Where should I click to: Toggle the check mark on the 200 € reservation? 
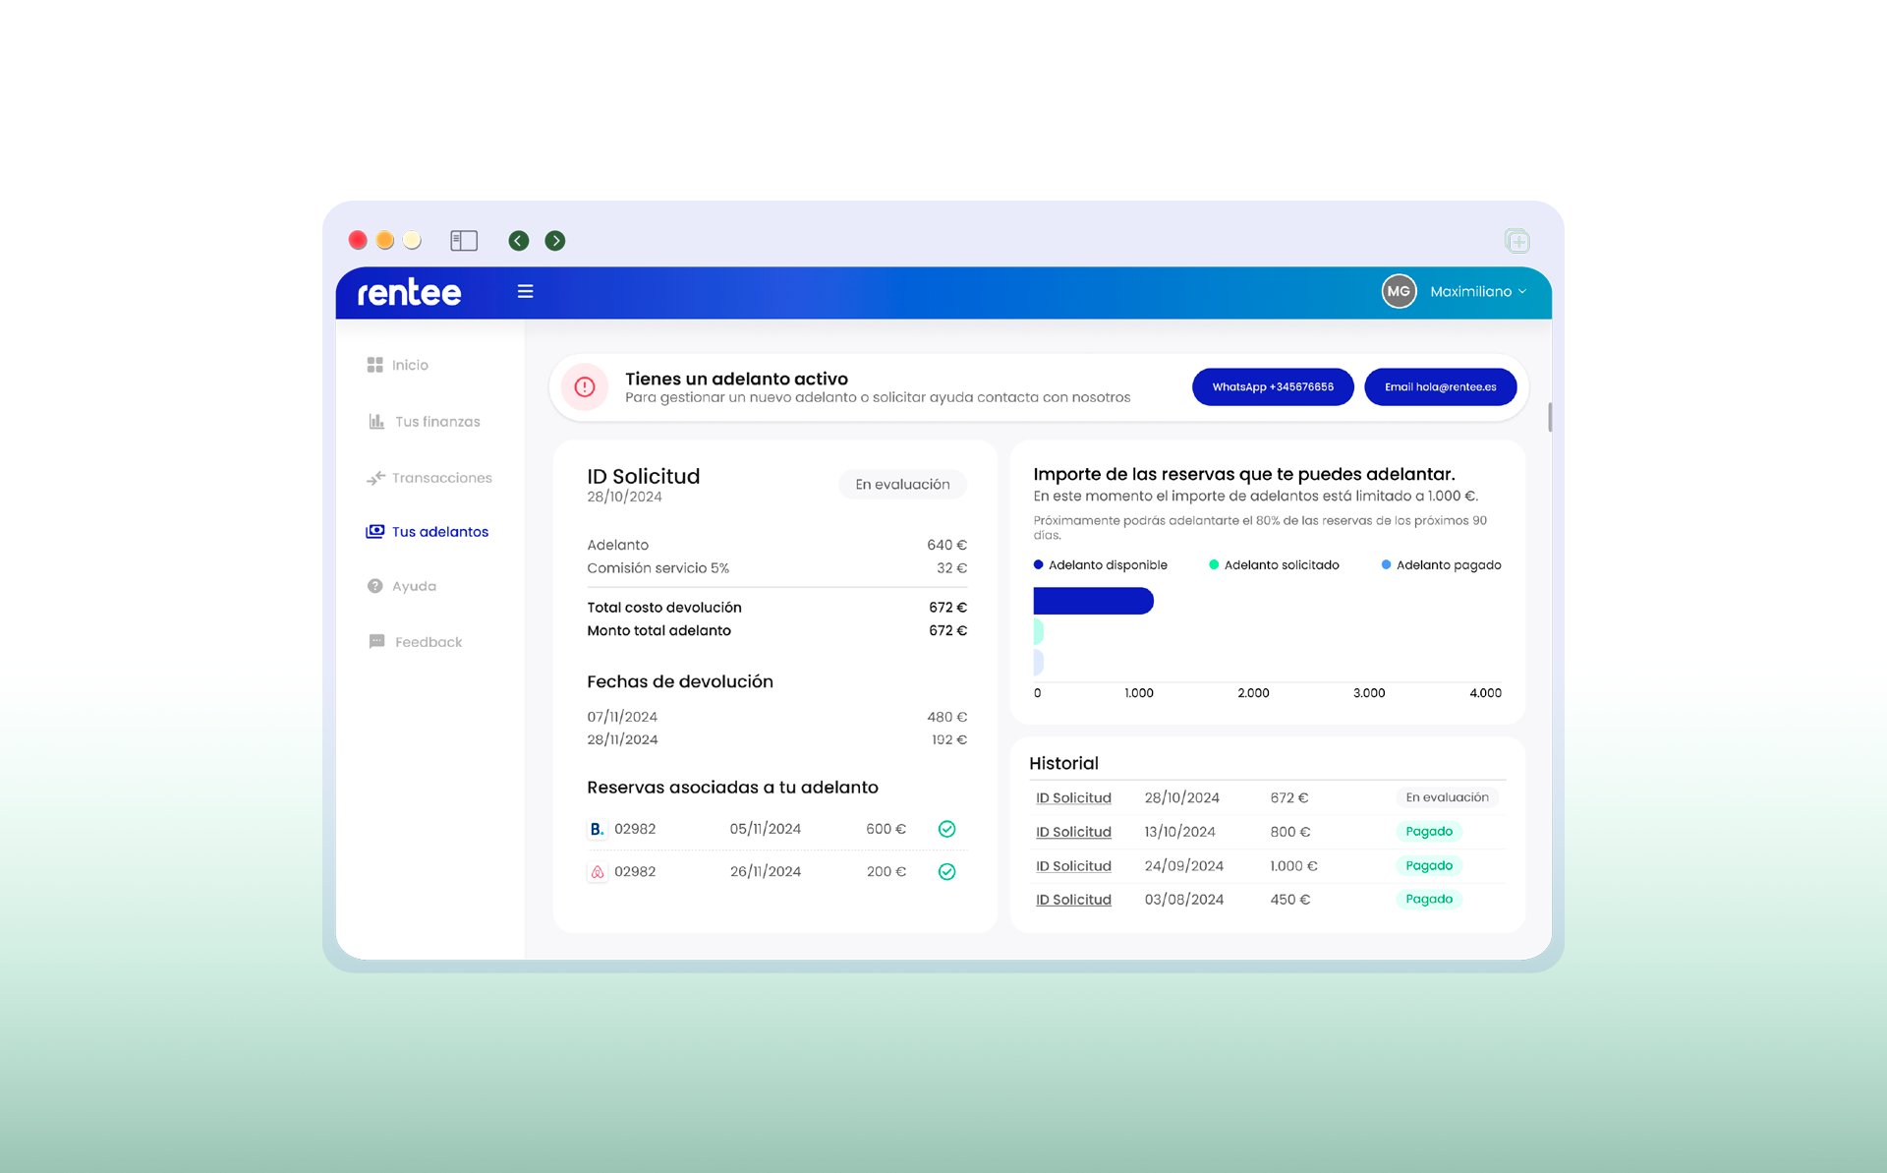coord(946,872)
